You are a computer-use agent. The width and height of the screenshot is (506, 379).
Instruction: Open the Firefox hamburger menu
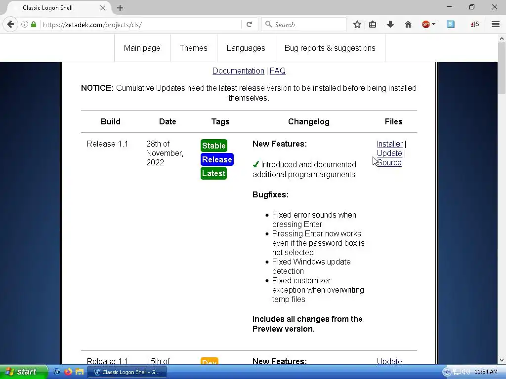point(496,25)
